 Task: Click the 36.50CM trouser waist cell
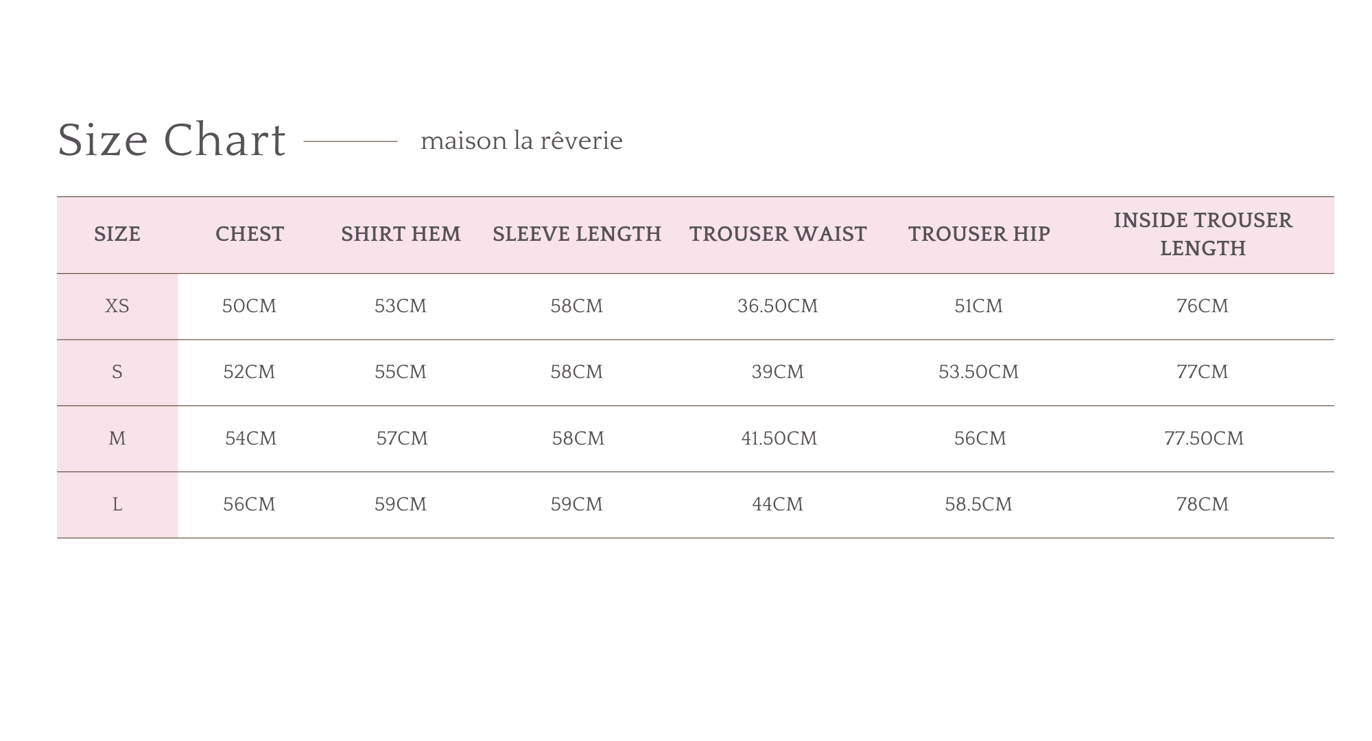pyautogui.click(x=778, y=306)
